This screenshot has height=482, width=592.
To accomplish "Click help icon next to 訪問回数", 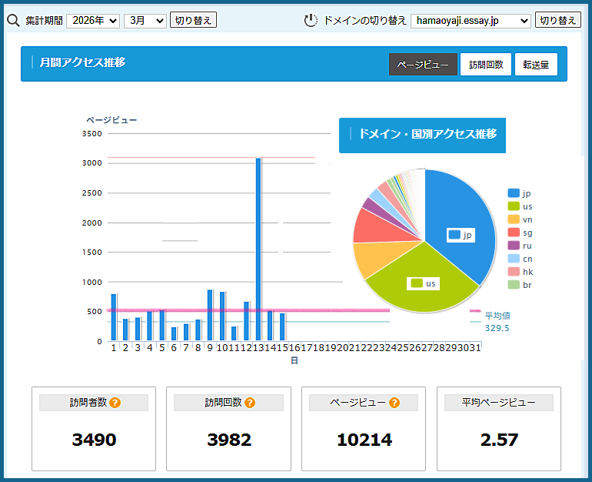I will (250, 402).
